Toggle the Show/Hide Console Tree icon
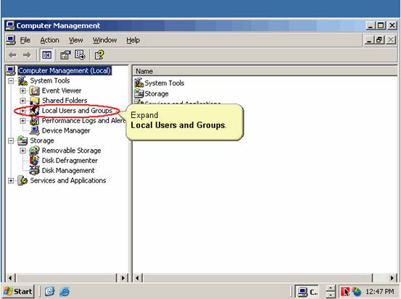 tap(46, 55)
